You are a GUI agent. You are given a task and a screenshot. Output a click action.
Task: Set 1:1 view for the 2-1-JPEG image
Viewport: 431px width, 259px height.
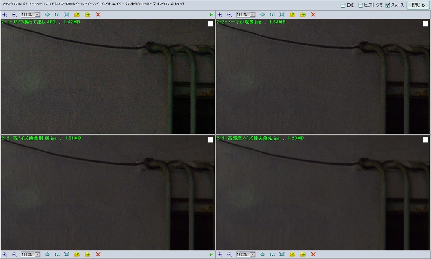(x=57, y=15)
